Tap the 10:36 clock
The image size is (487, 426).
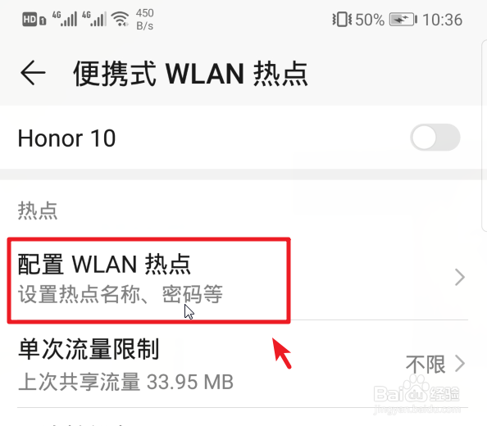442,20
